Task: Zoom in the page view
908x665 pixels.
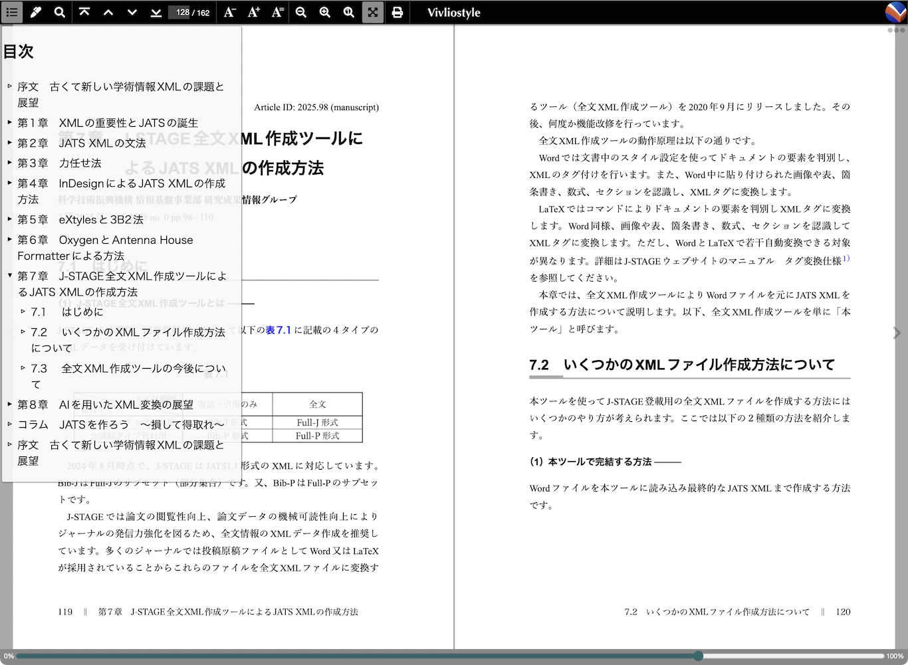Action: tap(325, 12)
